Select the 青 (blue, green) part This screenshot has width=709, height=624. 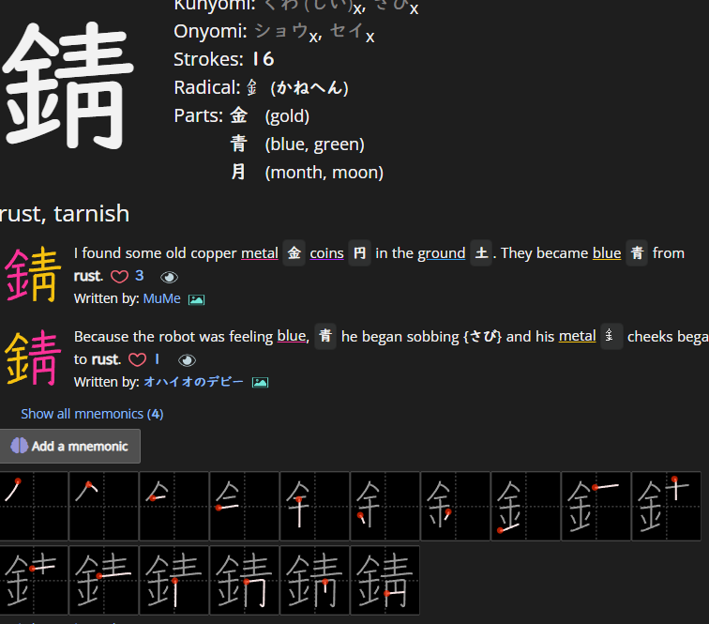coord(239,145)
